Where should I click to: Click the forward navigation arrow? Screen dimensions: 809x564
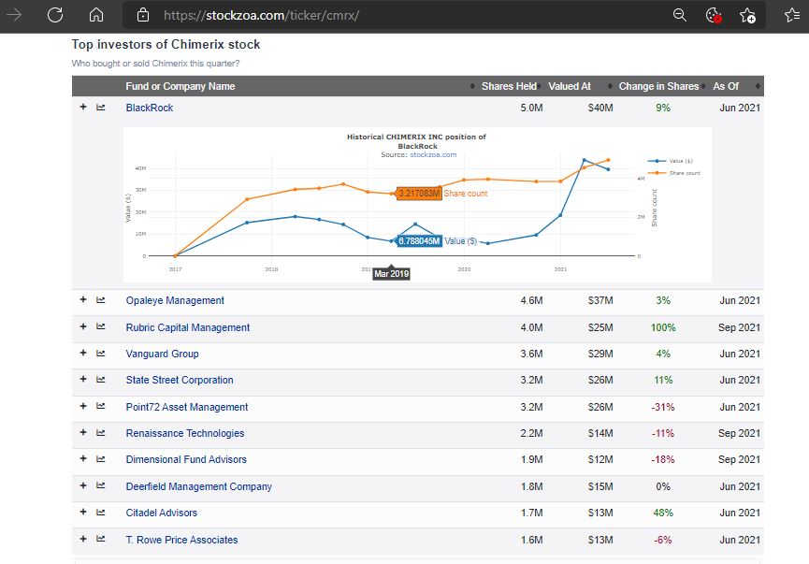click(x=14, y=15)
